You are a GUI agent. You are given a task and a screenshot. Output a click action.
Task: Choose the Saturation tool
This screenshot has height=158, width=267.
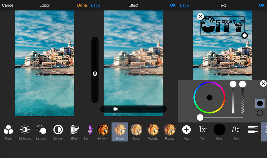[41, 130]
